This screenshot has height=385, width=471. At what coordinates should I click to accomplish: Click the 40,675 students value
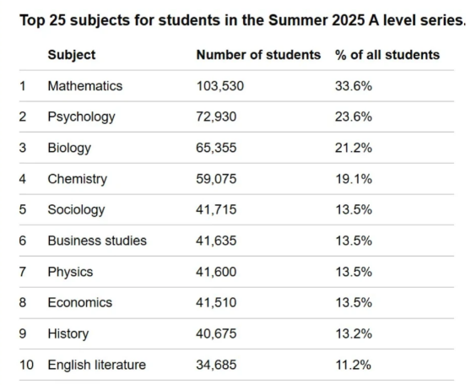point(216,333)
